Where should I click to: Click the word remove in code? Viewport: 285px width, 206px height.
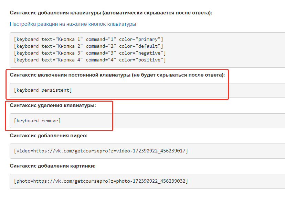pos(50,121)
